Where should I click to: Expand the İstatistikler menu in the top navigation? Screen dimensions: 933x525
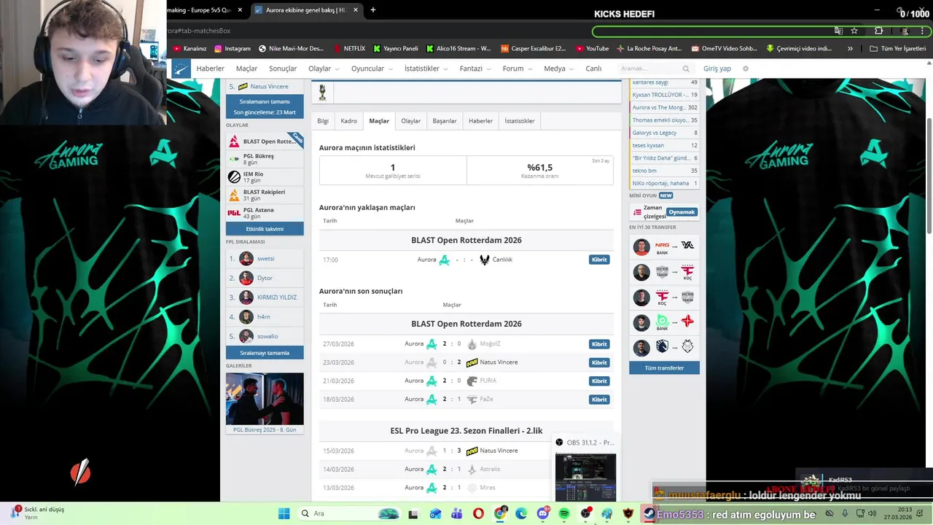426,69
